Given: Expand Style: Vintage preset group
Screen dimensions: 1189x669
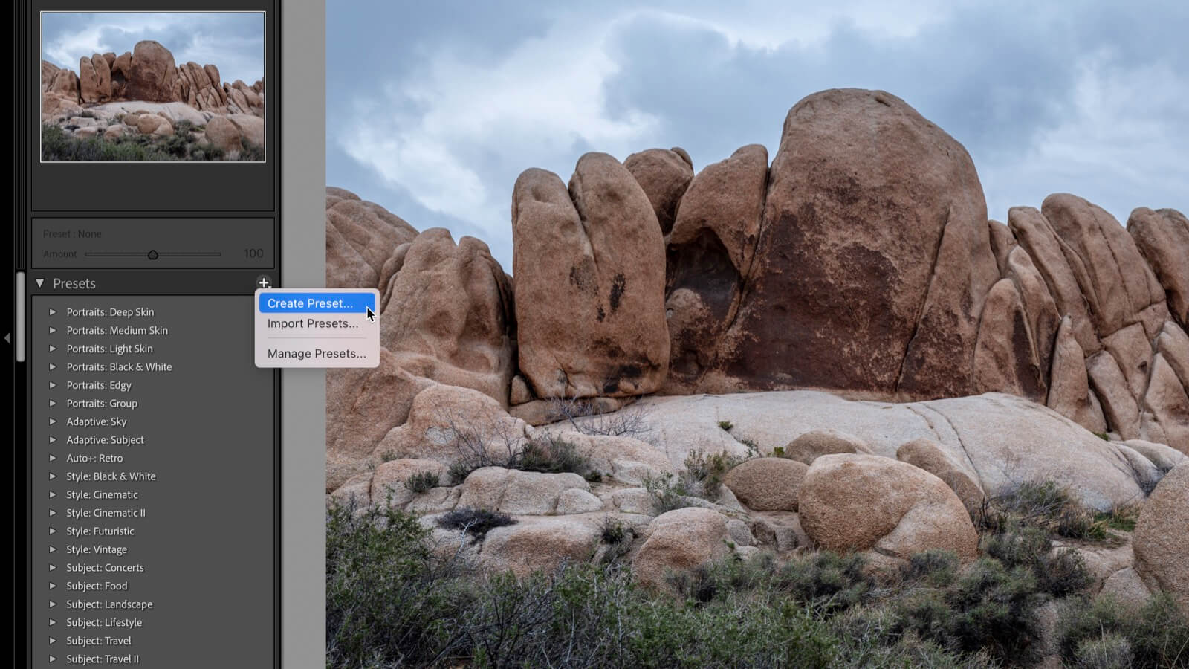Looking at the screenshot, I should tap(53, 549).
